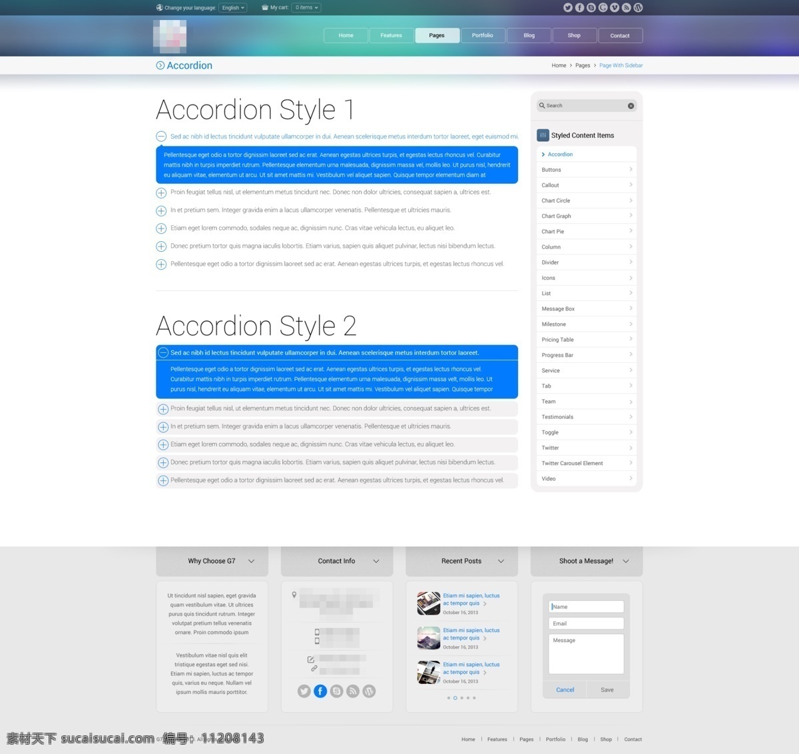Focus the Name field in the message form
This screenshot has width=799, height=754.
click(586, 607)
